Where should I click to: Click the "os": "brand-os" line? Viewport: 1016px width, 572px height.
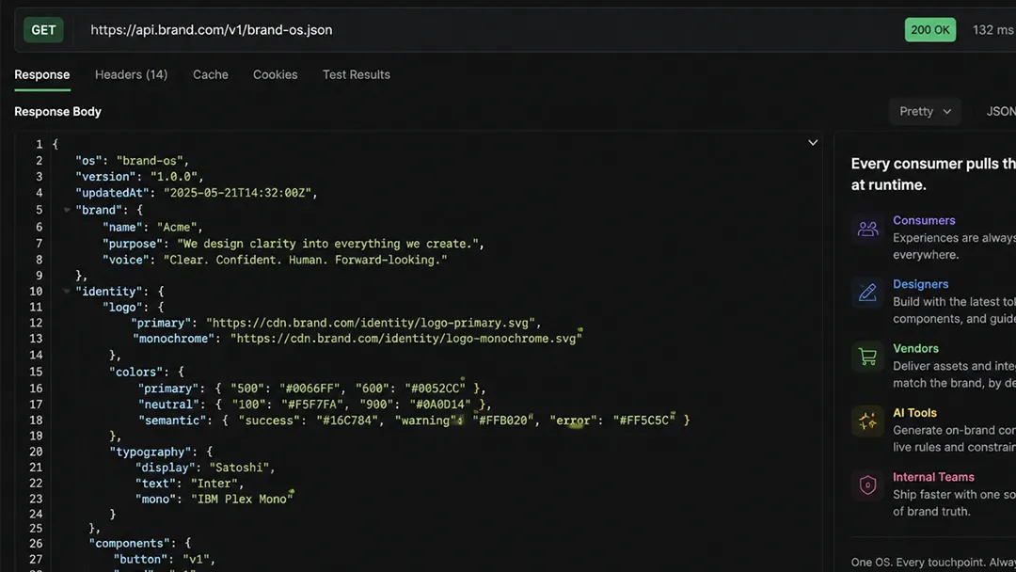[x=133, y=161]
